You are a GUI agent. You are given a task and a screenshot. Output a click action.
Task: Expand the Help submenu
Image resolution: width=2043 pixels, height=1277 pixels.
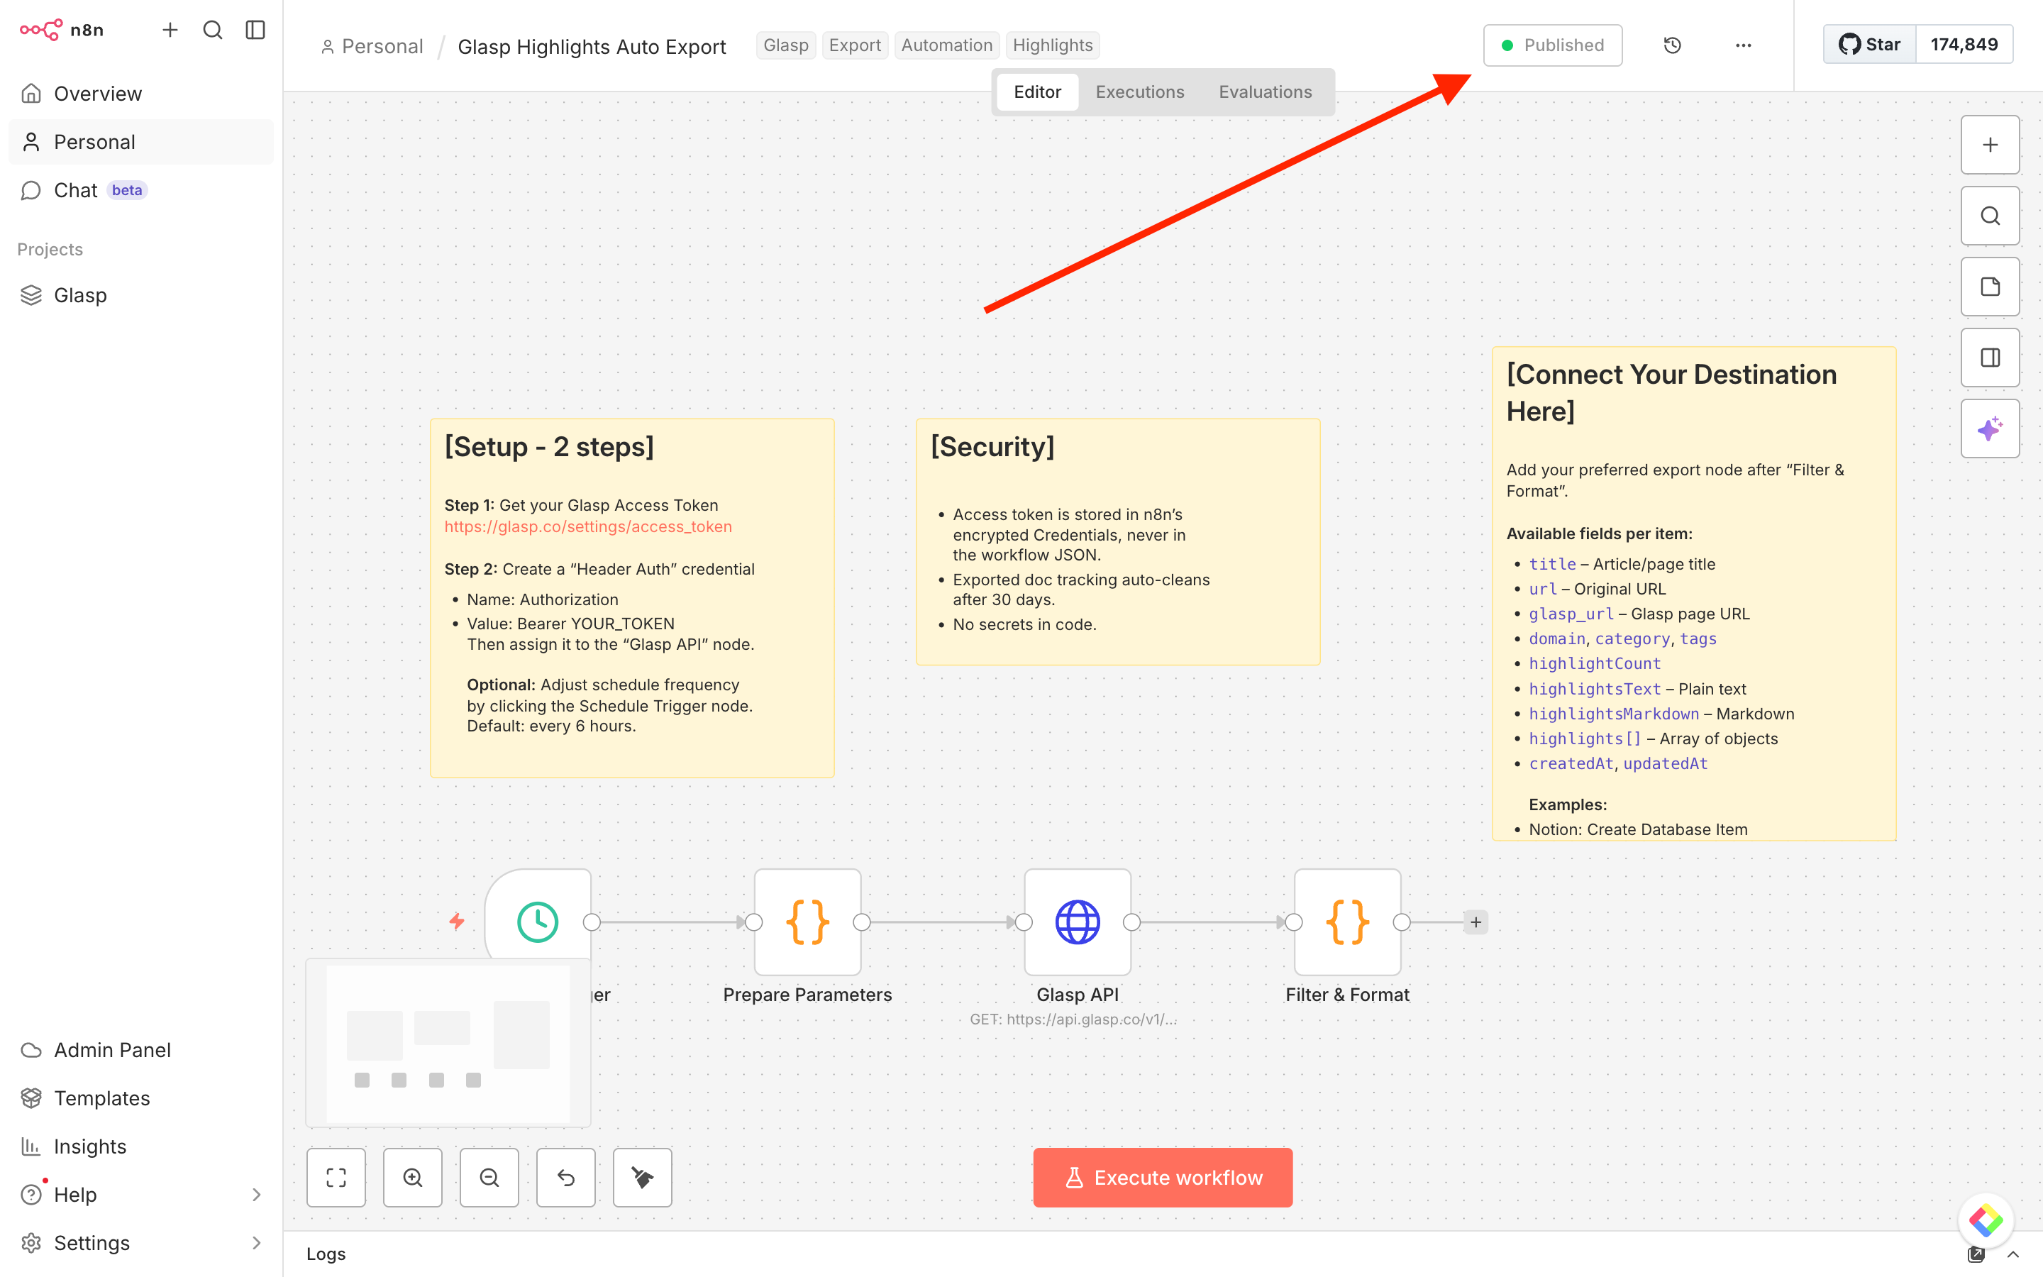(256, 1194)
